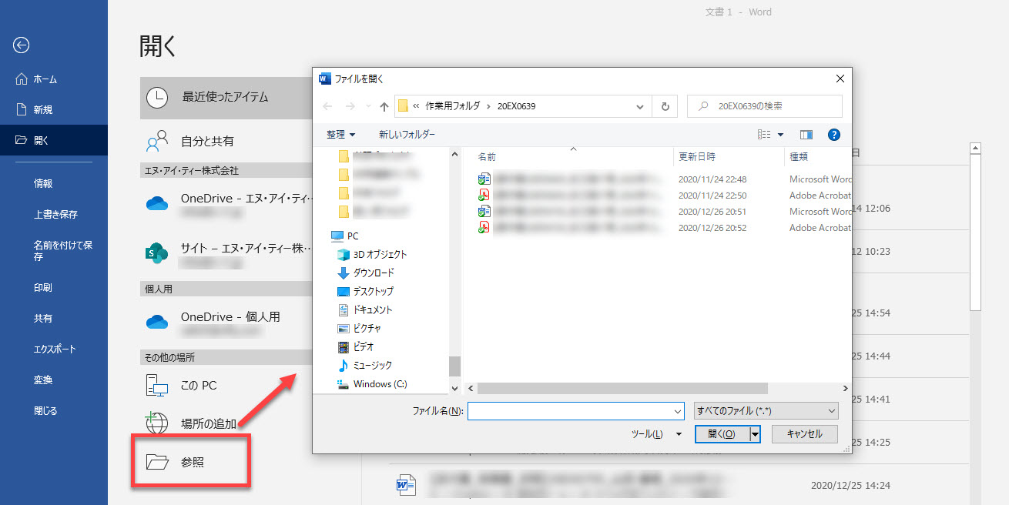The width and height of the screenshot is (1009, 505).
Task: Open the file type filter dropdown
Action: (766, 411)
